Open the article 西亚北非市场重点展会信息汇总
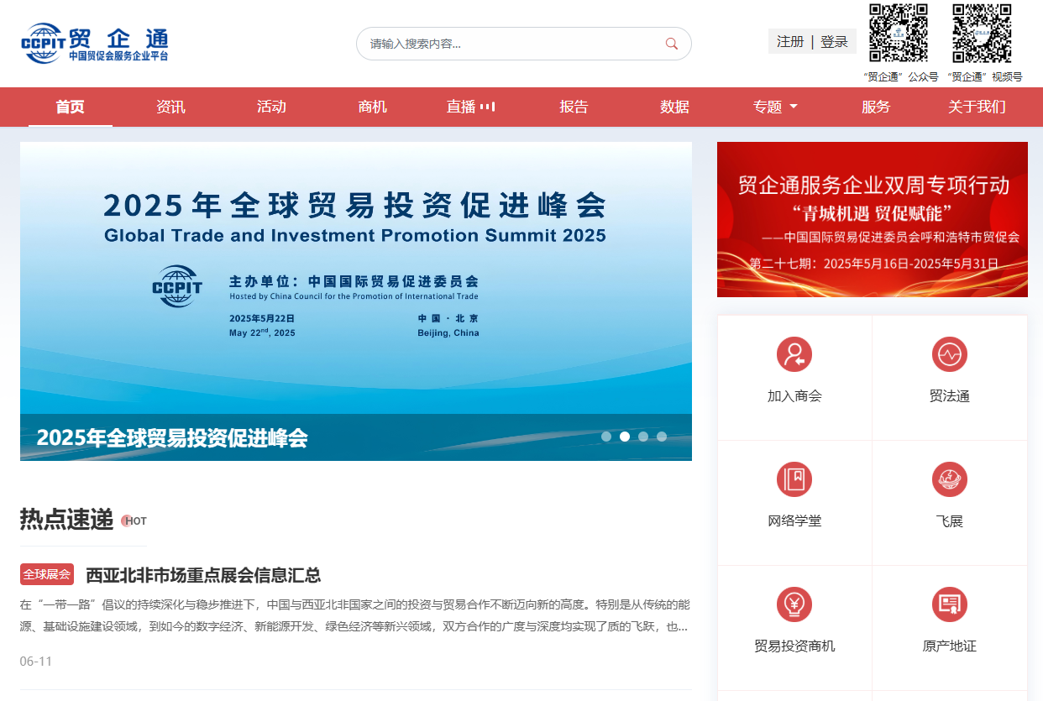Image resolution: width=1043 pixels, height=701 pixels. [x=203, y=575]
